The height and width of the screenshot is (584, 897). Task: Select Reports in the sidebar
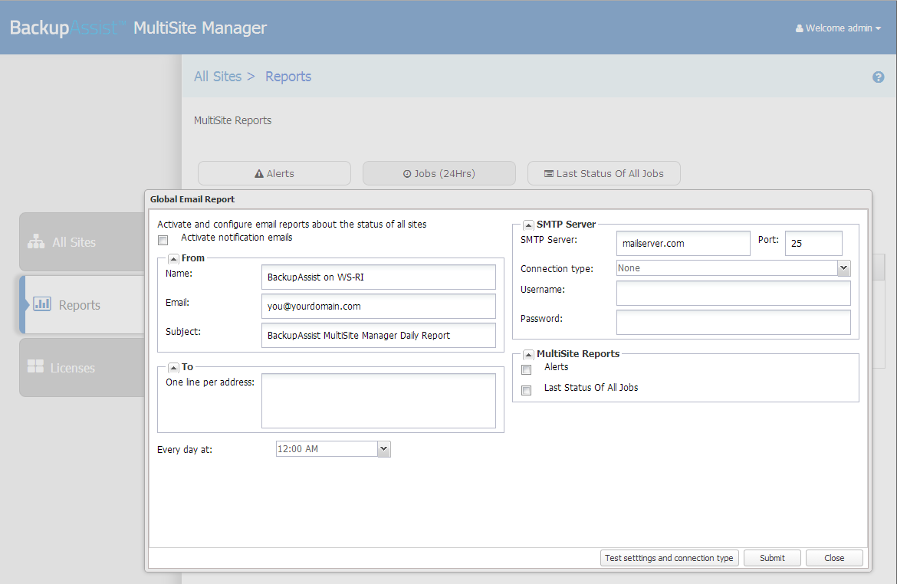(82, 305)
